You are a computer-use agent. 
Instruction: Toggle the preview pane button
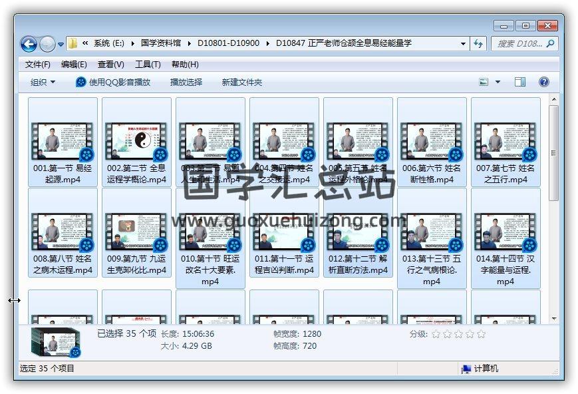click(x=520, y=82)
